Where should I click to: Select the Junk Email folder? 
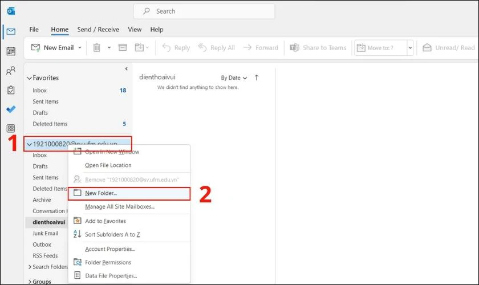(x=46, y=233)
